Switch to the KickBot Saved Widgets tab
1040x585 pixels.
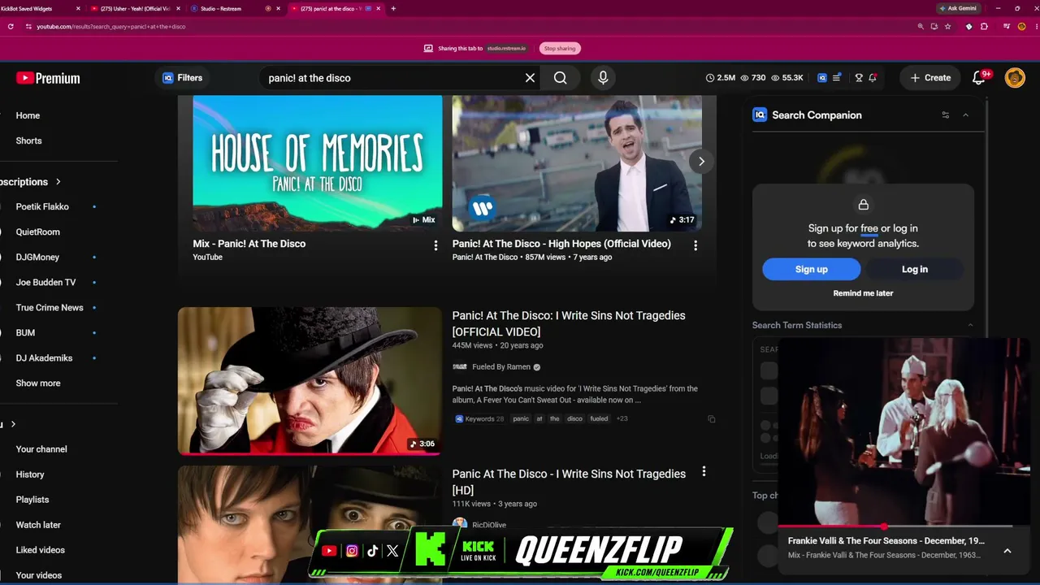click(41, 9)
